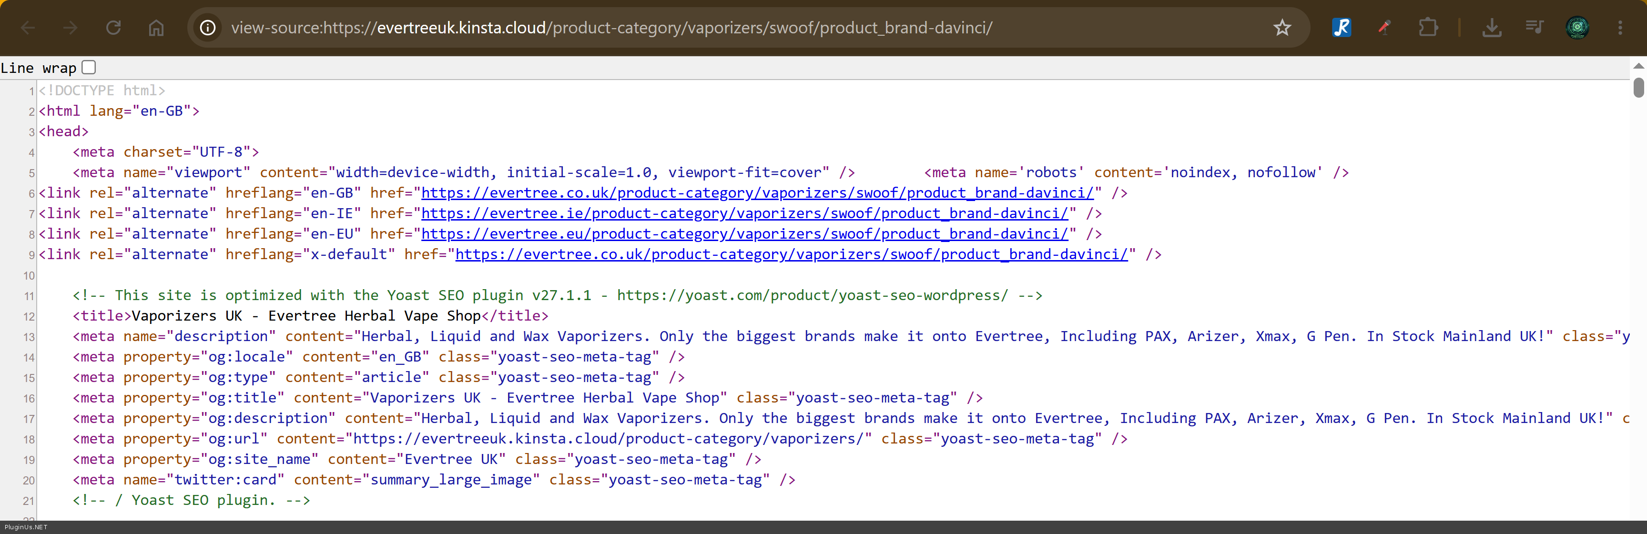Image resolution: width=1647 pixels, height=534 pixels.
Task: Open the x-default hreflang evertree.co.uk link
Action: [792, 254]
